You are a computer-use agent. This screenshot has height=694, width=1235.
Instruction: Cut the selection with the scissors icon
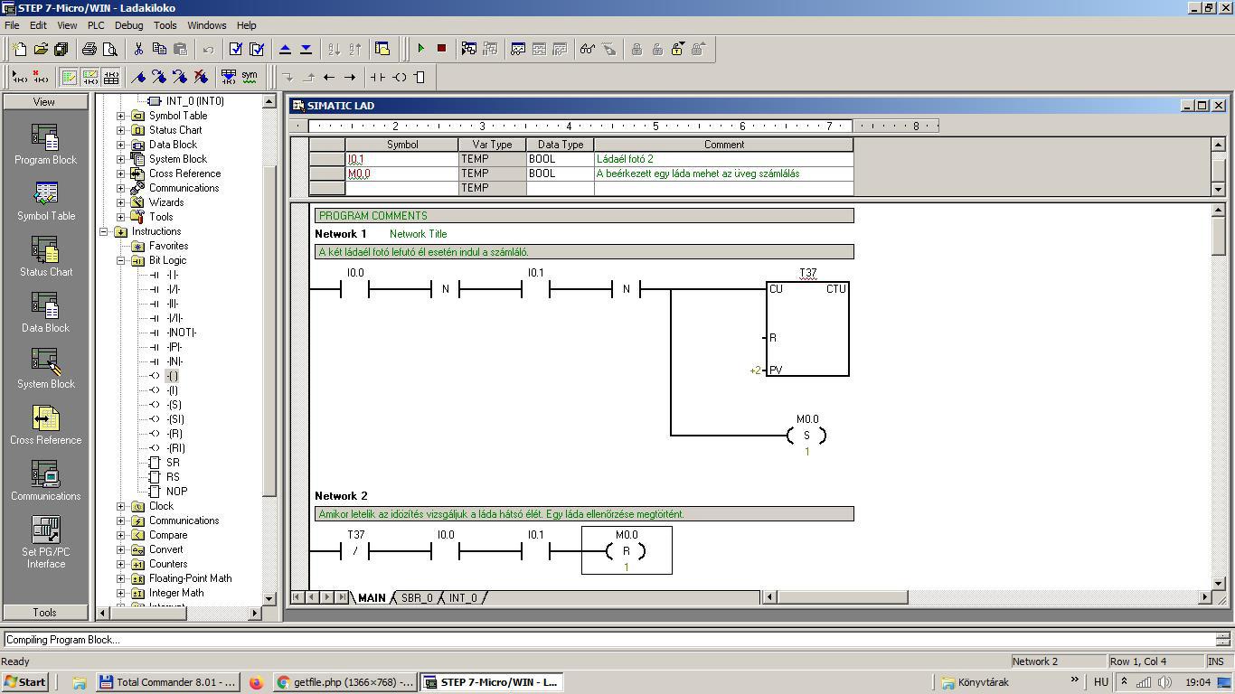click(x=138, y=49)
